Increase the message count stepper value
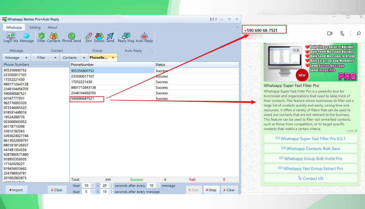Viewport: 365px width, 209px height. click(158, 184)
